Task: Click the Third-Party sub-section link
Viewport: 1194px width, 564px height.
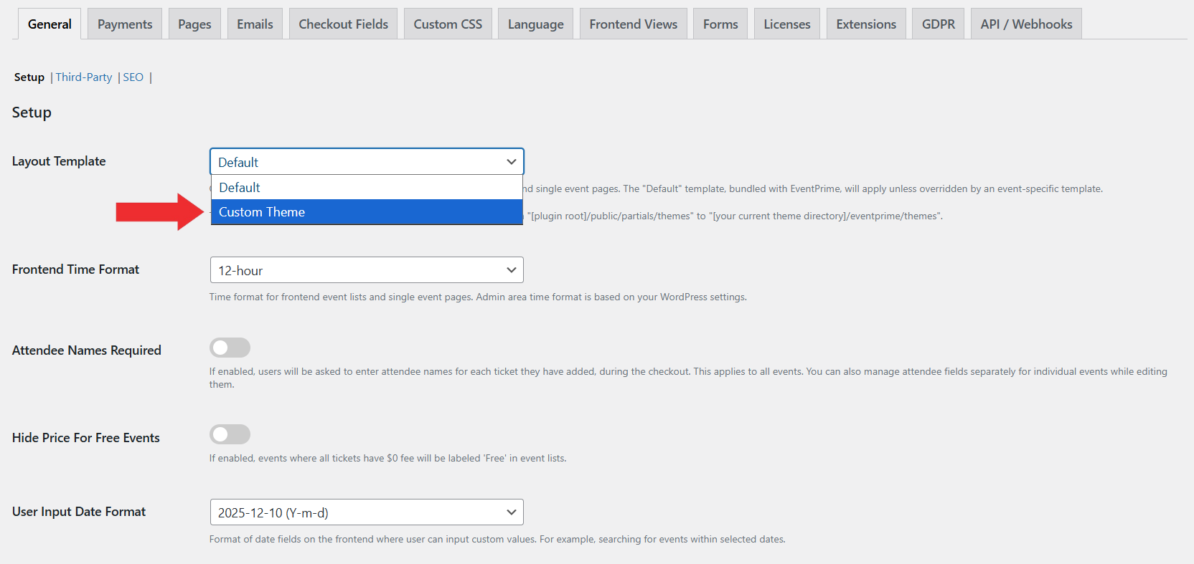Action: (x=84, y=77)
